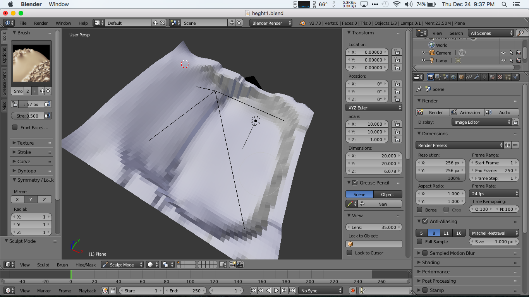
Task: Open the Sculpt Mode selector dropdown
Action: point(122,265)
